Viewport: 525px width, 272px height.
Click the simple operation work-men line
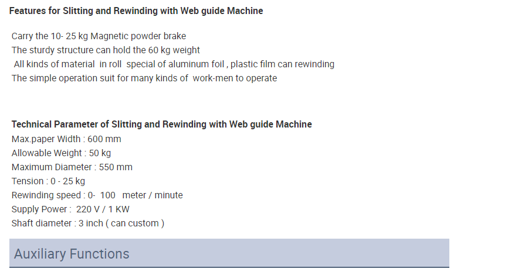[144, 78]
